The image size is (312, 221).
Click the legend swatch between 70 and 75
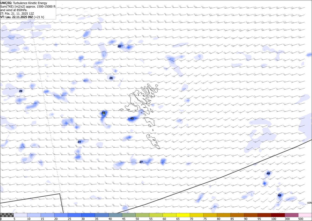pyautogui.click(x=196, y=215)
